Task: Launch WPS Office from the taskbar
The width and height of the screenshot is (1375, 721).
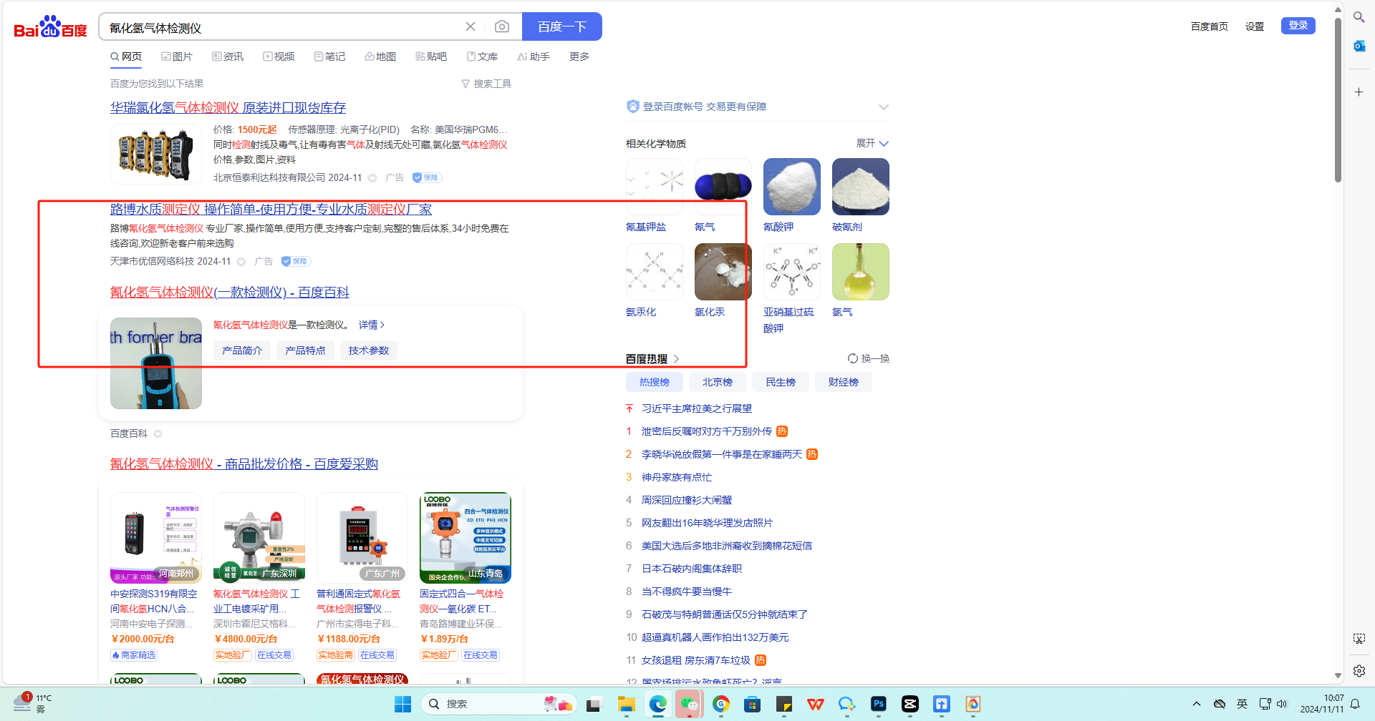Action: click(x=815, y=704)
